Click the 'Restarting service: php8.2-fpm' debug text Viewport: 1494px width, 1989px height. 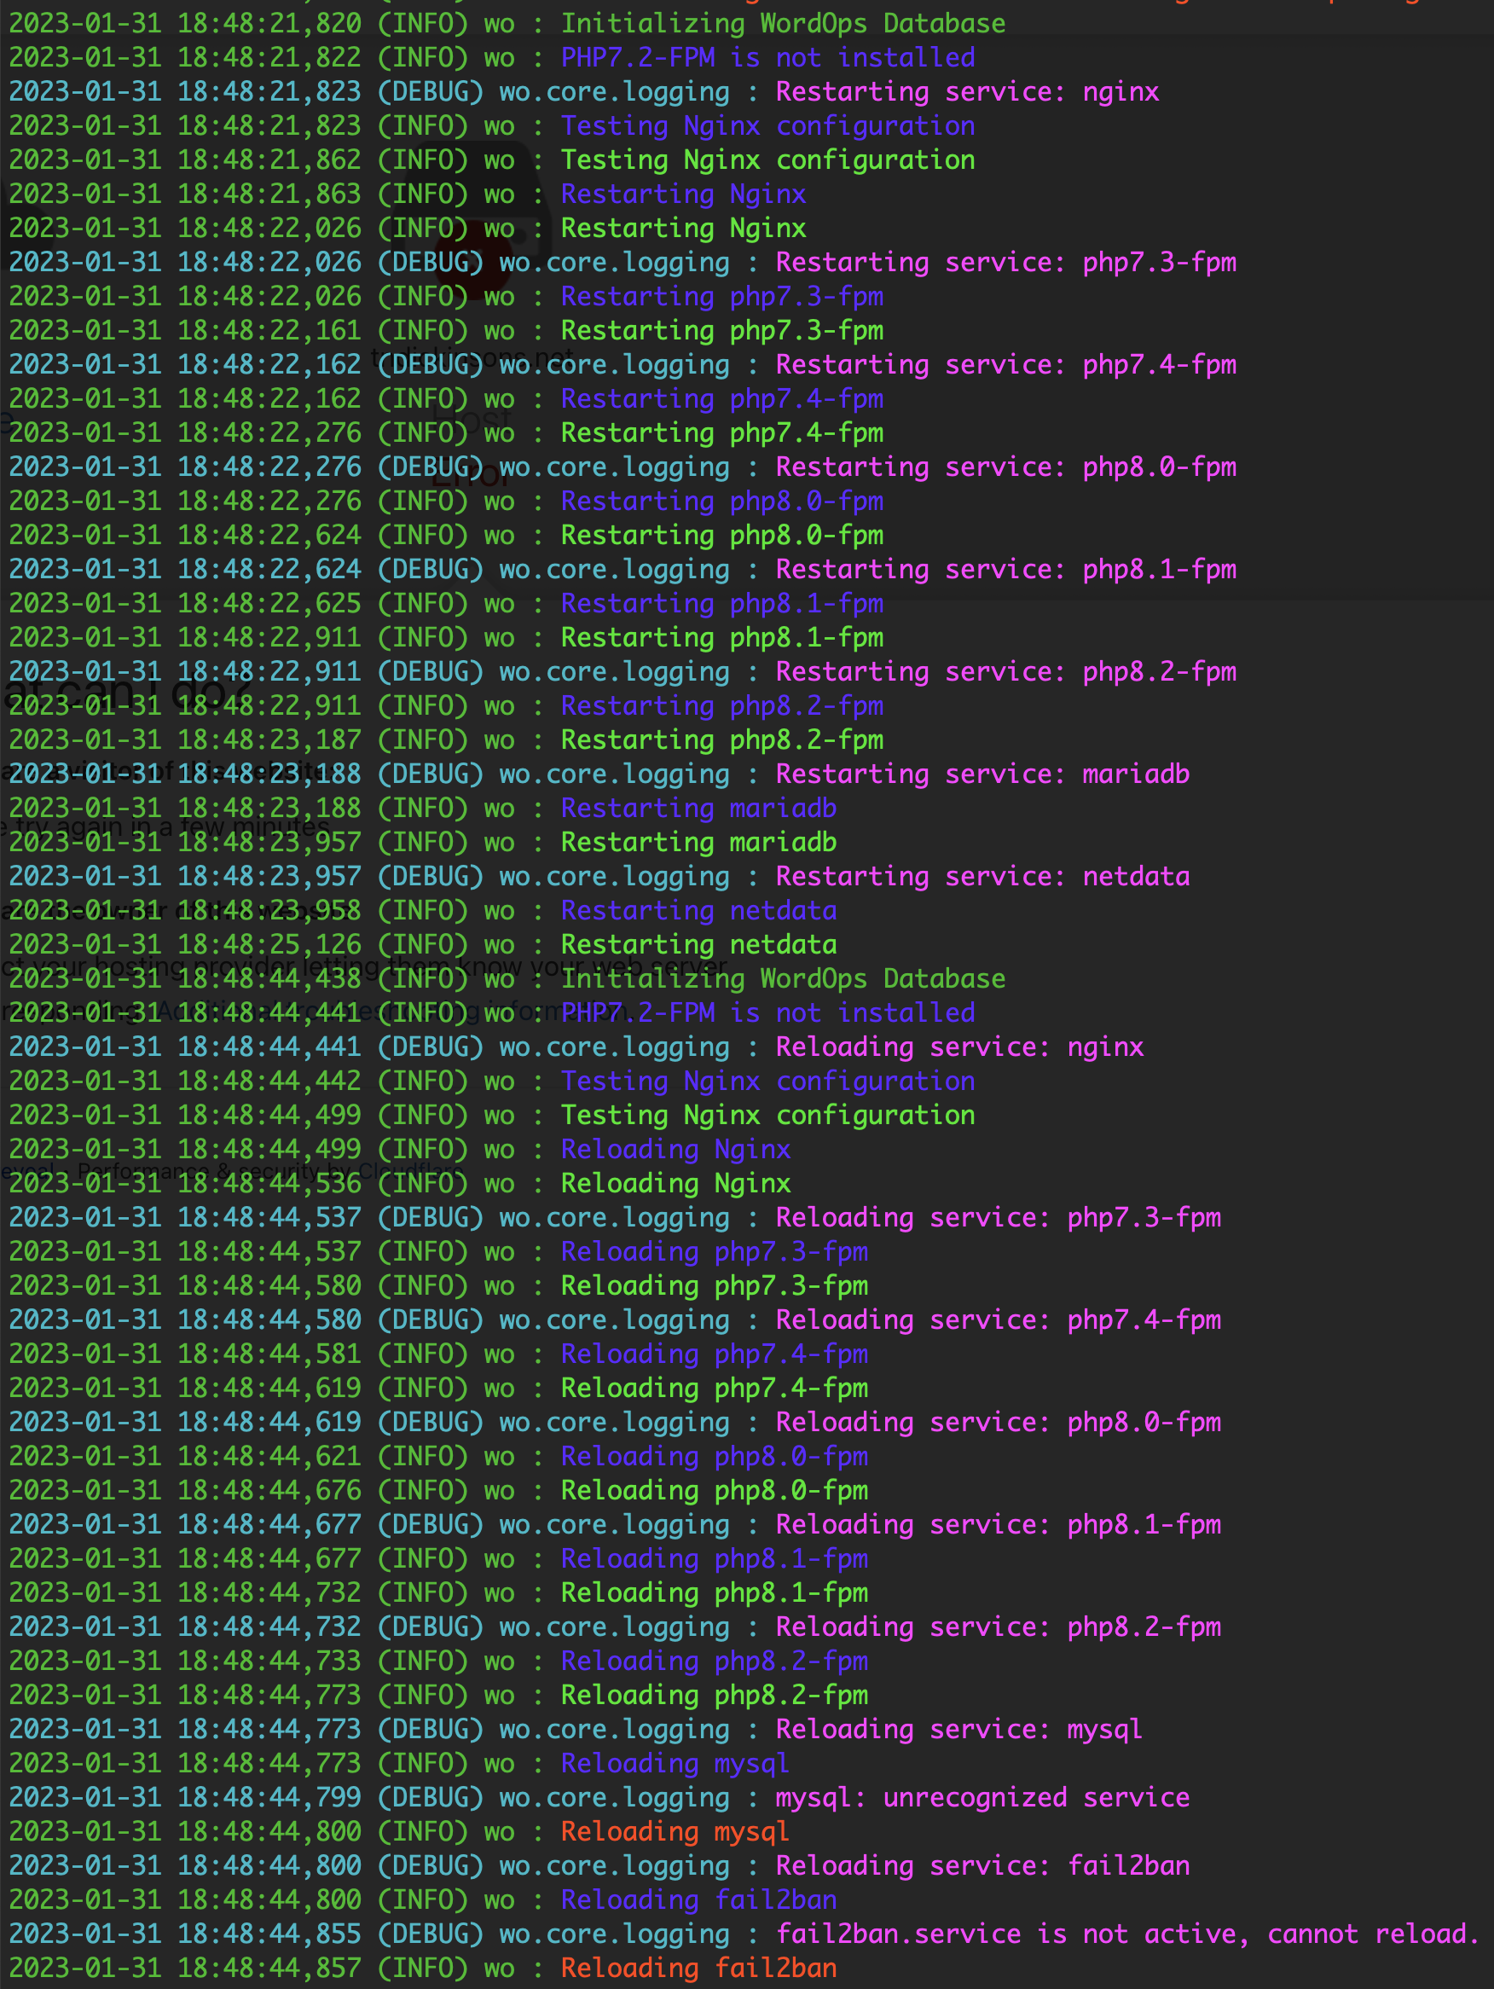tap(1005, 672)
